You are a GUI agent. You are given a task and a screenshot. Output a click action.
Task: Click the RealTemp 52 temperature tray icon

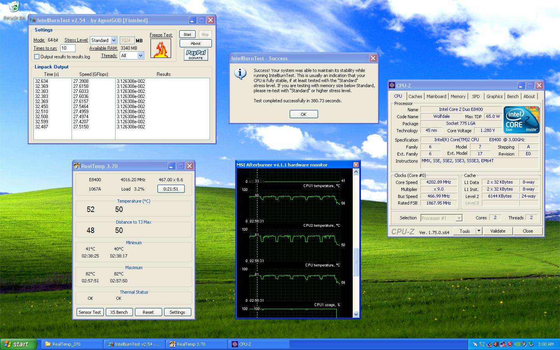(482, 344)
